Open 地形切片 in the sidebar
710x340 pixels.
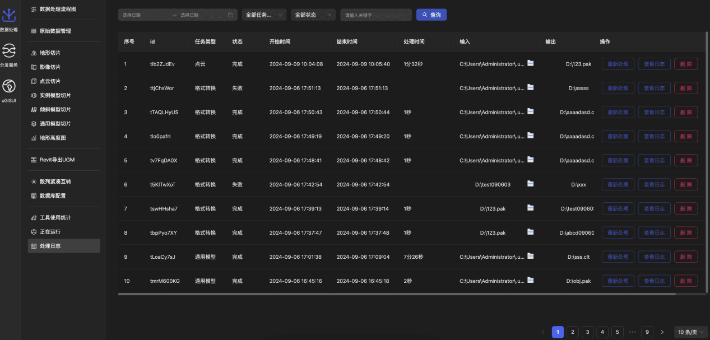coord(50,53)
